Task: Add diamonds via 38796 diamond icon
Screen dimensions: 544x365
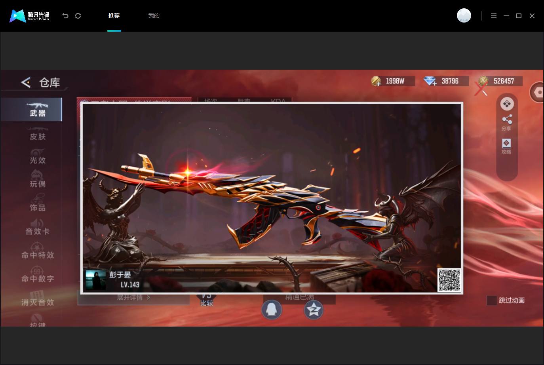Action: (430, 81)
